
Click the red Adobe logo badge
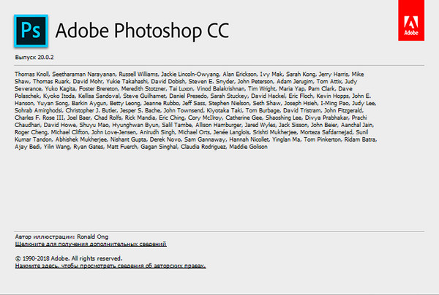[411, 20]
